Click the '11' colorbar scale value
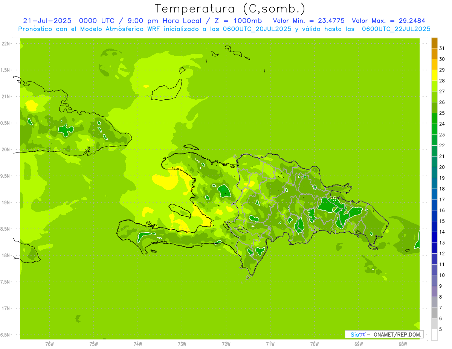This screenshot has width=452, height=349. click(x=442, y=265)
